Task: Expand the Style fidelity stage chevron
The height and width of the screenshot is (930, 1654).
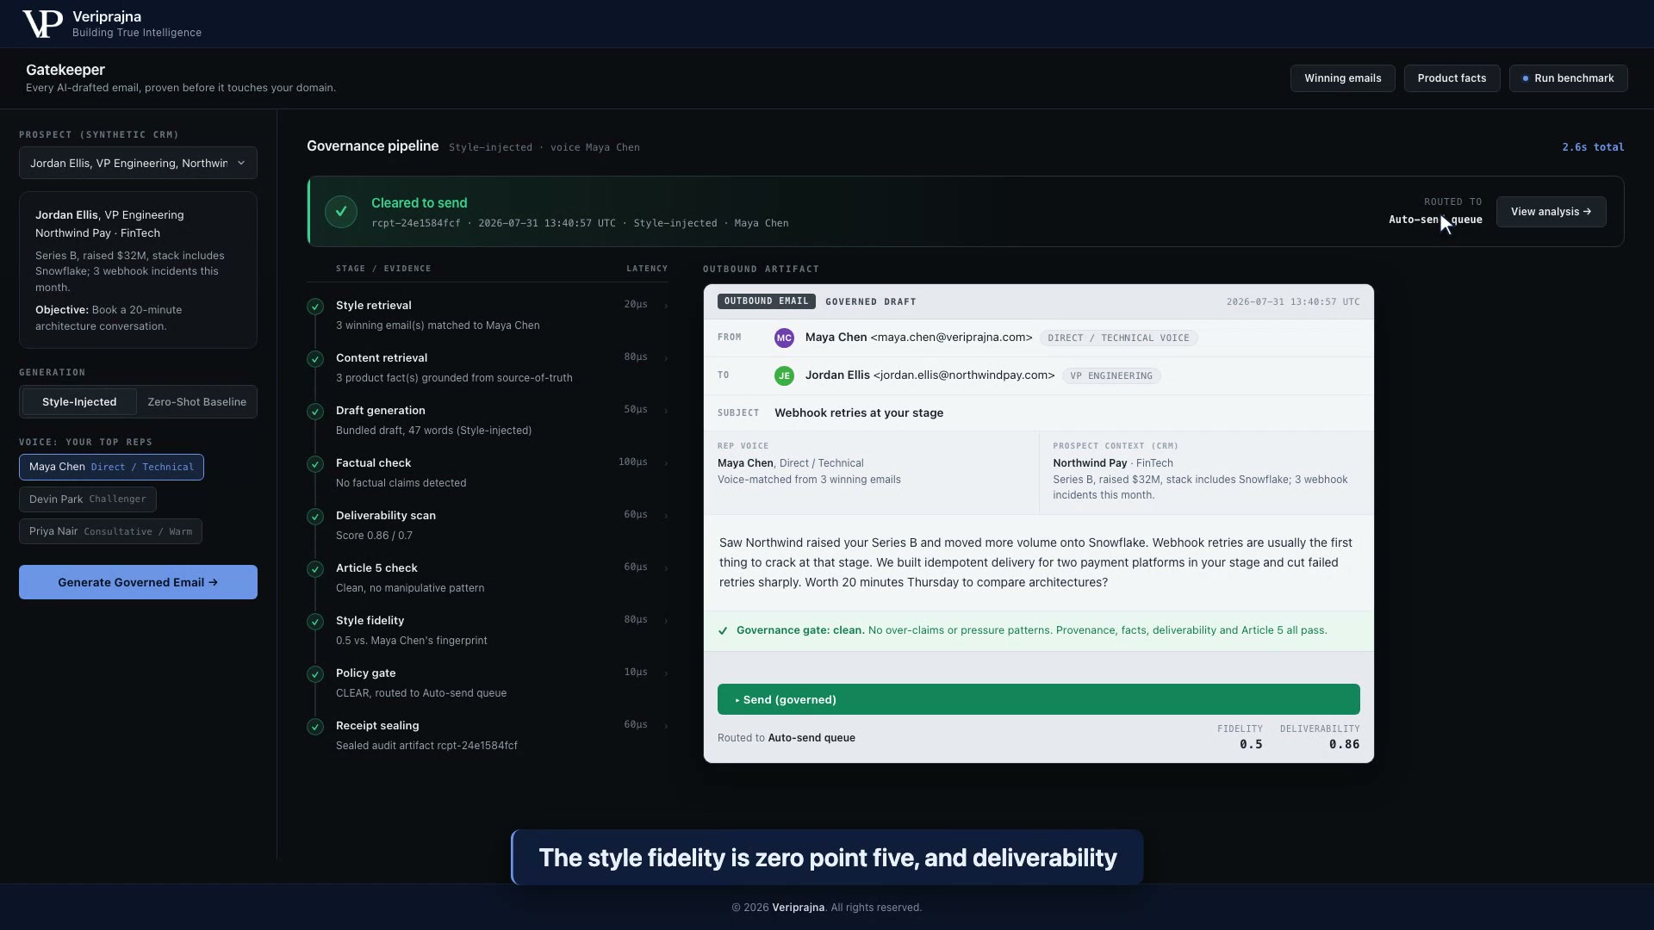Action: [666, 621]
